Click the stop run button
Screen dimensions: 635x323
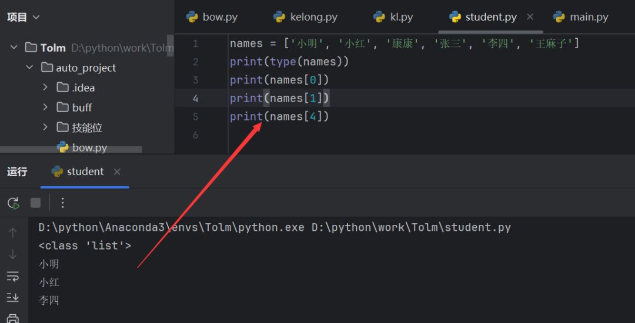36,203
